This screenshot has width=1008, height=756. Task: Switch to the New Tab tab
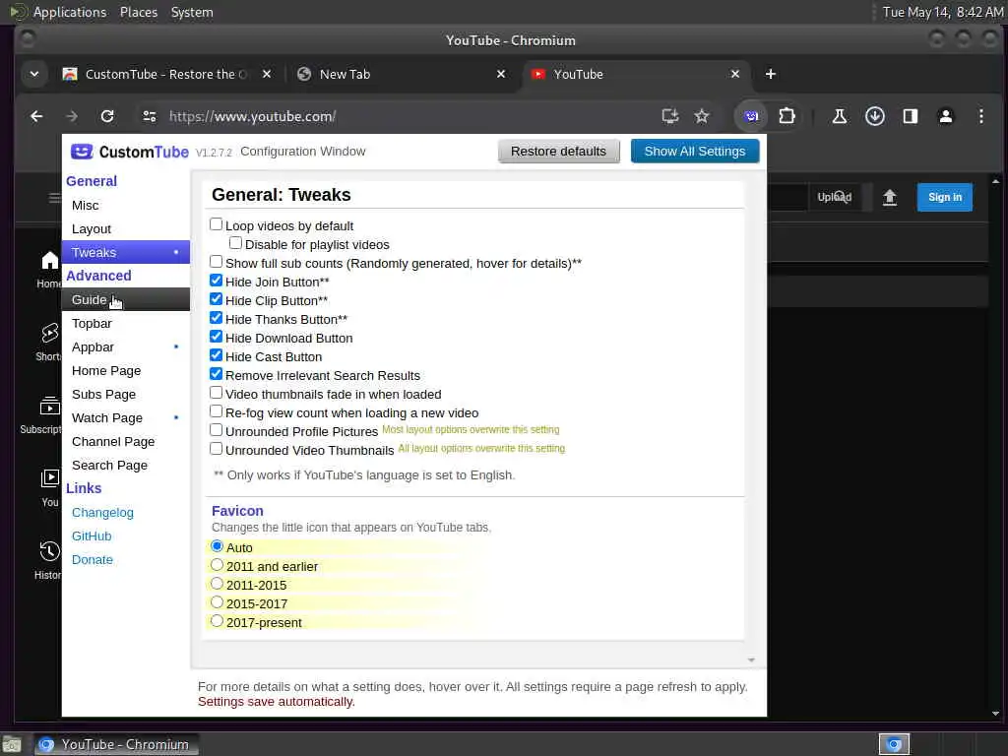402,74
